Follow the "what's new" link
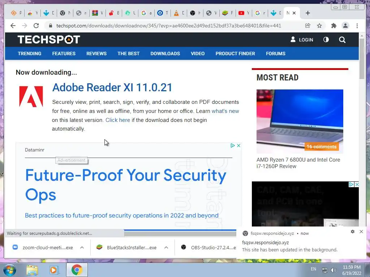 (225, 111)
